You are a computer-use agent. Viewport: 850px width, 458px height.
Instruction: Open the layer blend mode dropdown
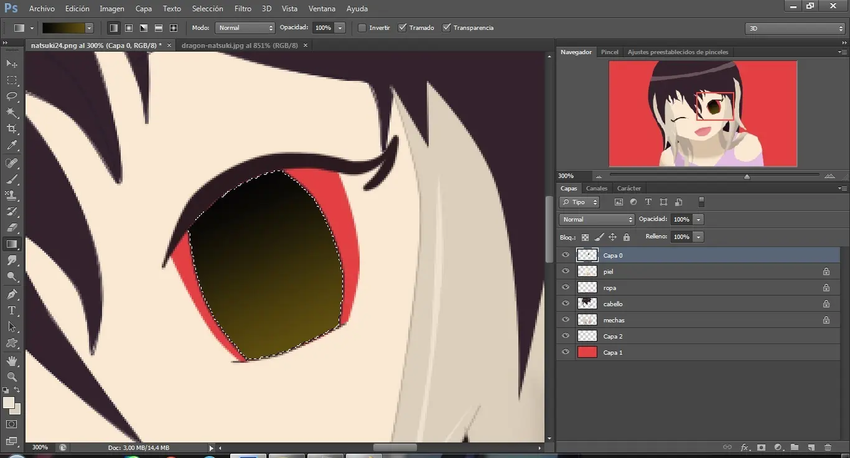pyautogui.click(x=597, y=220)
